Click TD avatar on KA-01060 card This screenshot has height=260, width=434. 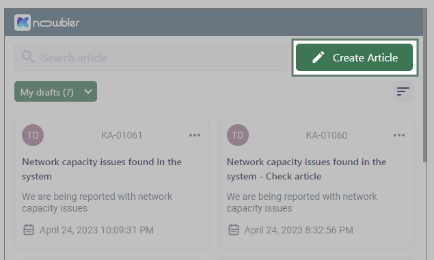(237, 135)
